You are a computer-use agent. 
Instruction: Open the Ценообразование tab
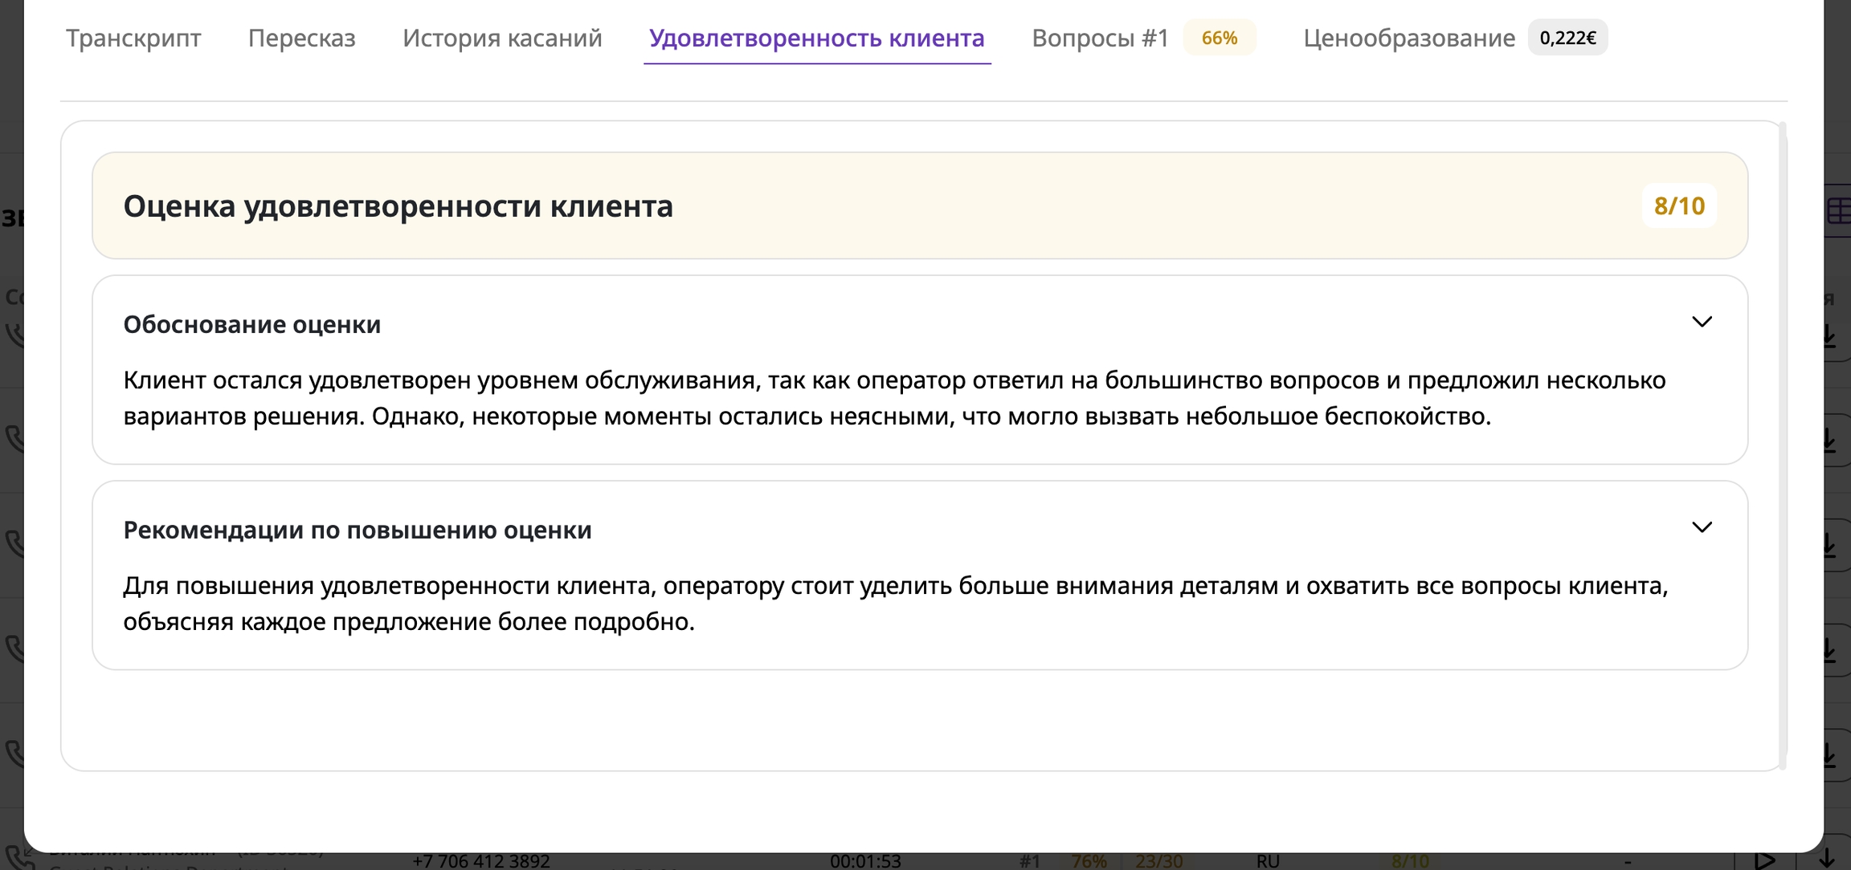coord(1408,38)
